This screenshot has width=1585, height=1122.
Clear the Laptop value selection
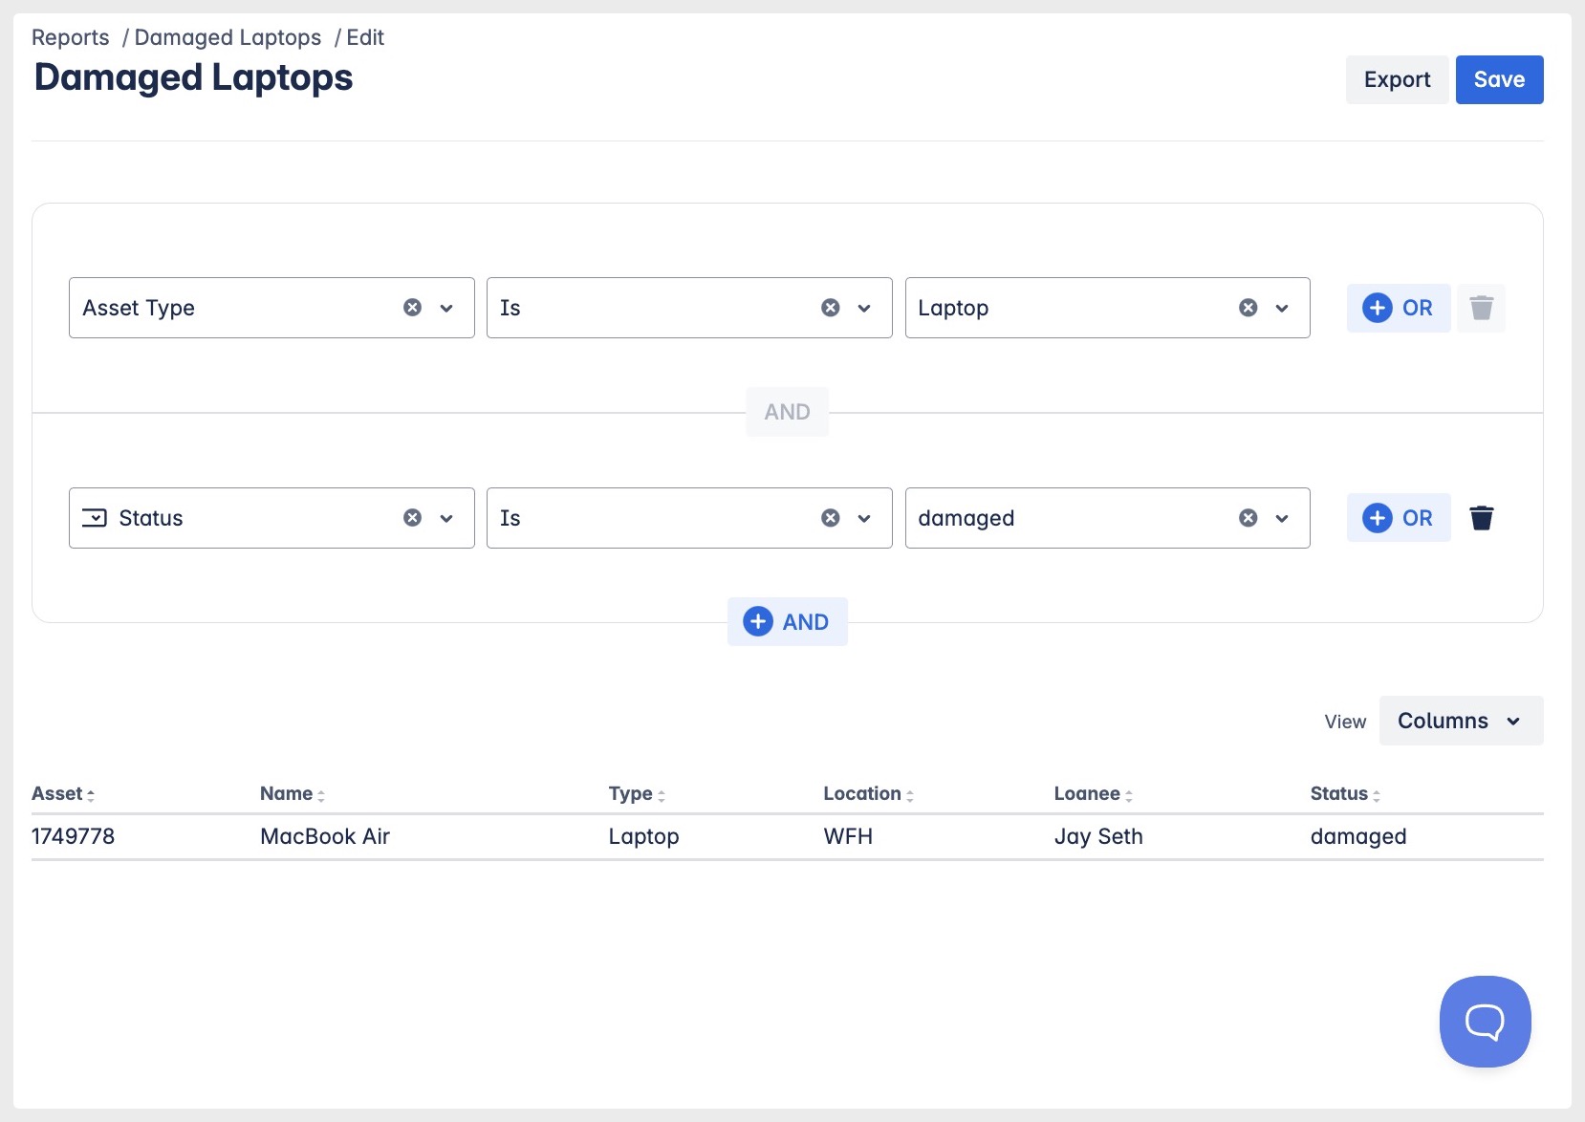pos(1248,308)
